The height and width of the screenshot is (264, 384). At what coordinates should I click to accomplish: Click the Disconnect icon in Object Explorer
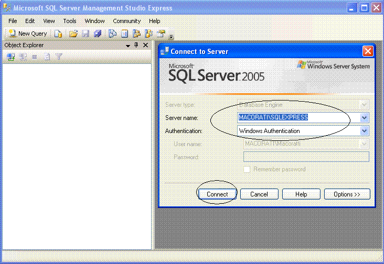(x=23, y=57)
